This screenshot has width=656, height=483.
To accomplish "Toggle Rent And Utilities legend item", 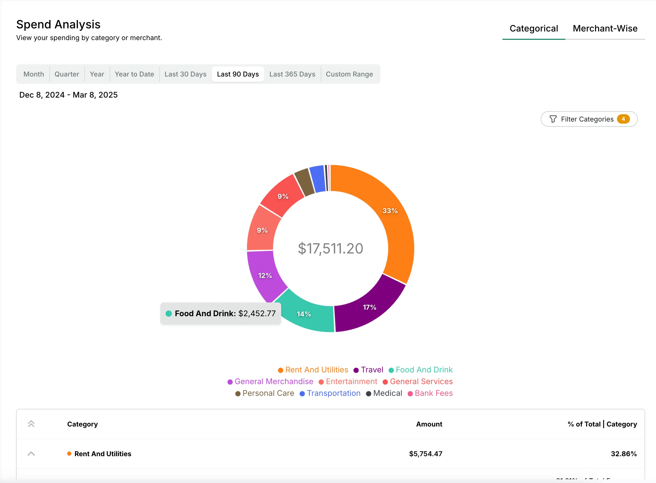I will click(313, 370).
